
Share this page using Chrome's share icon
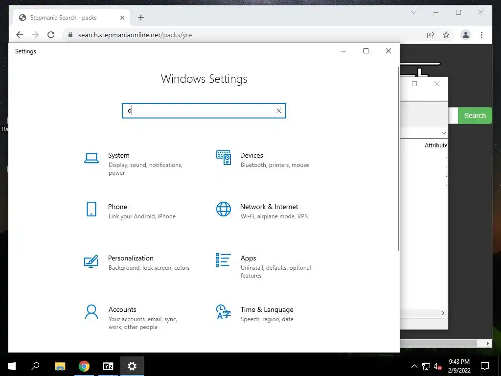[x=431, y=35]
